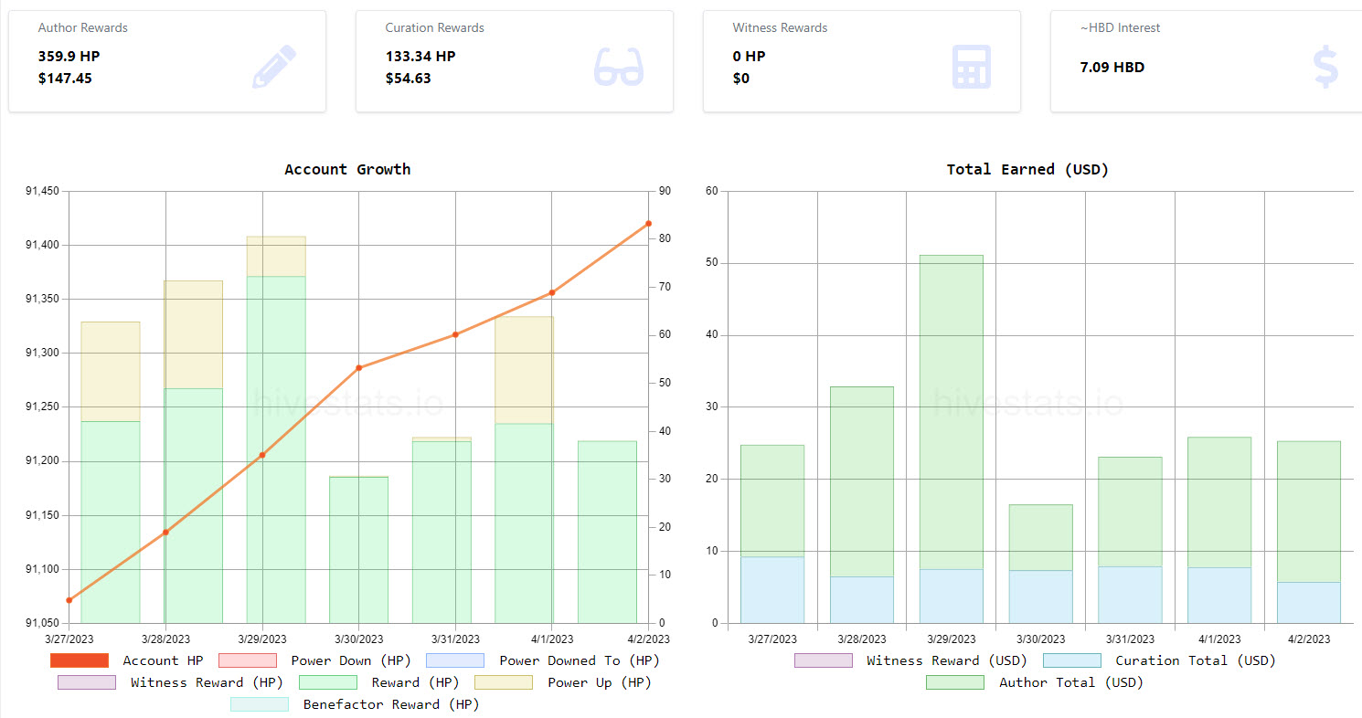Click the 7.09 HBD interest value

[x=1112, y=67]
